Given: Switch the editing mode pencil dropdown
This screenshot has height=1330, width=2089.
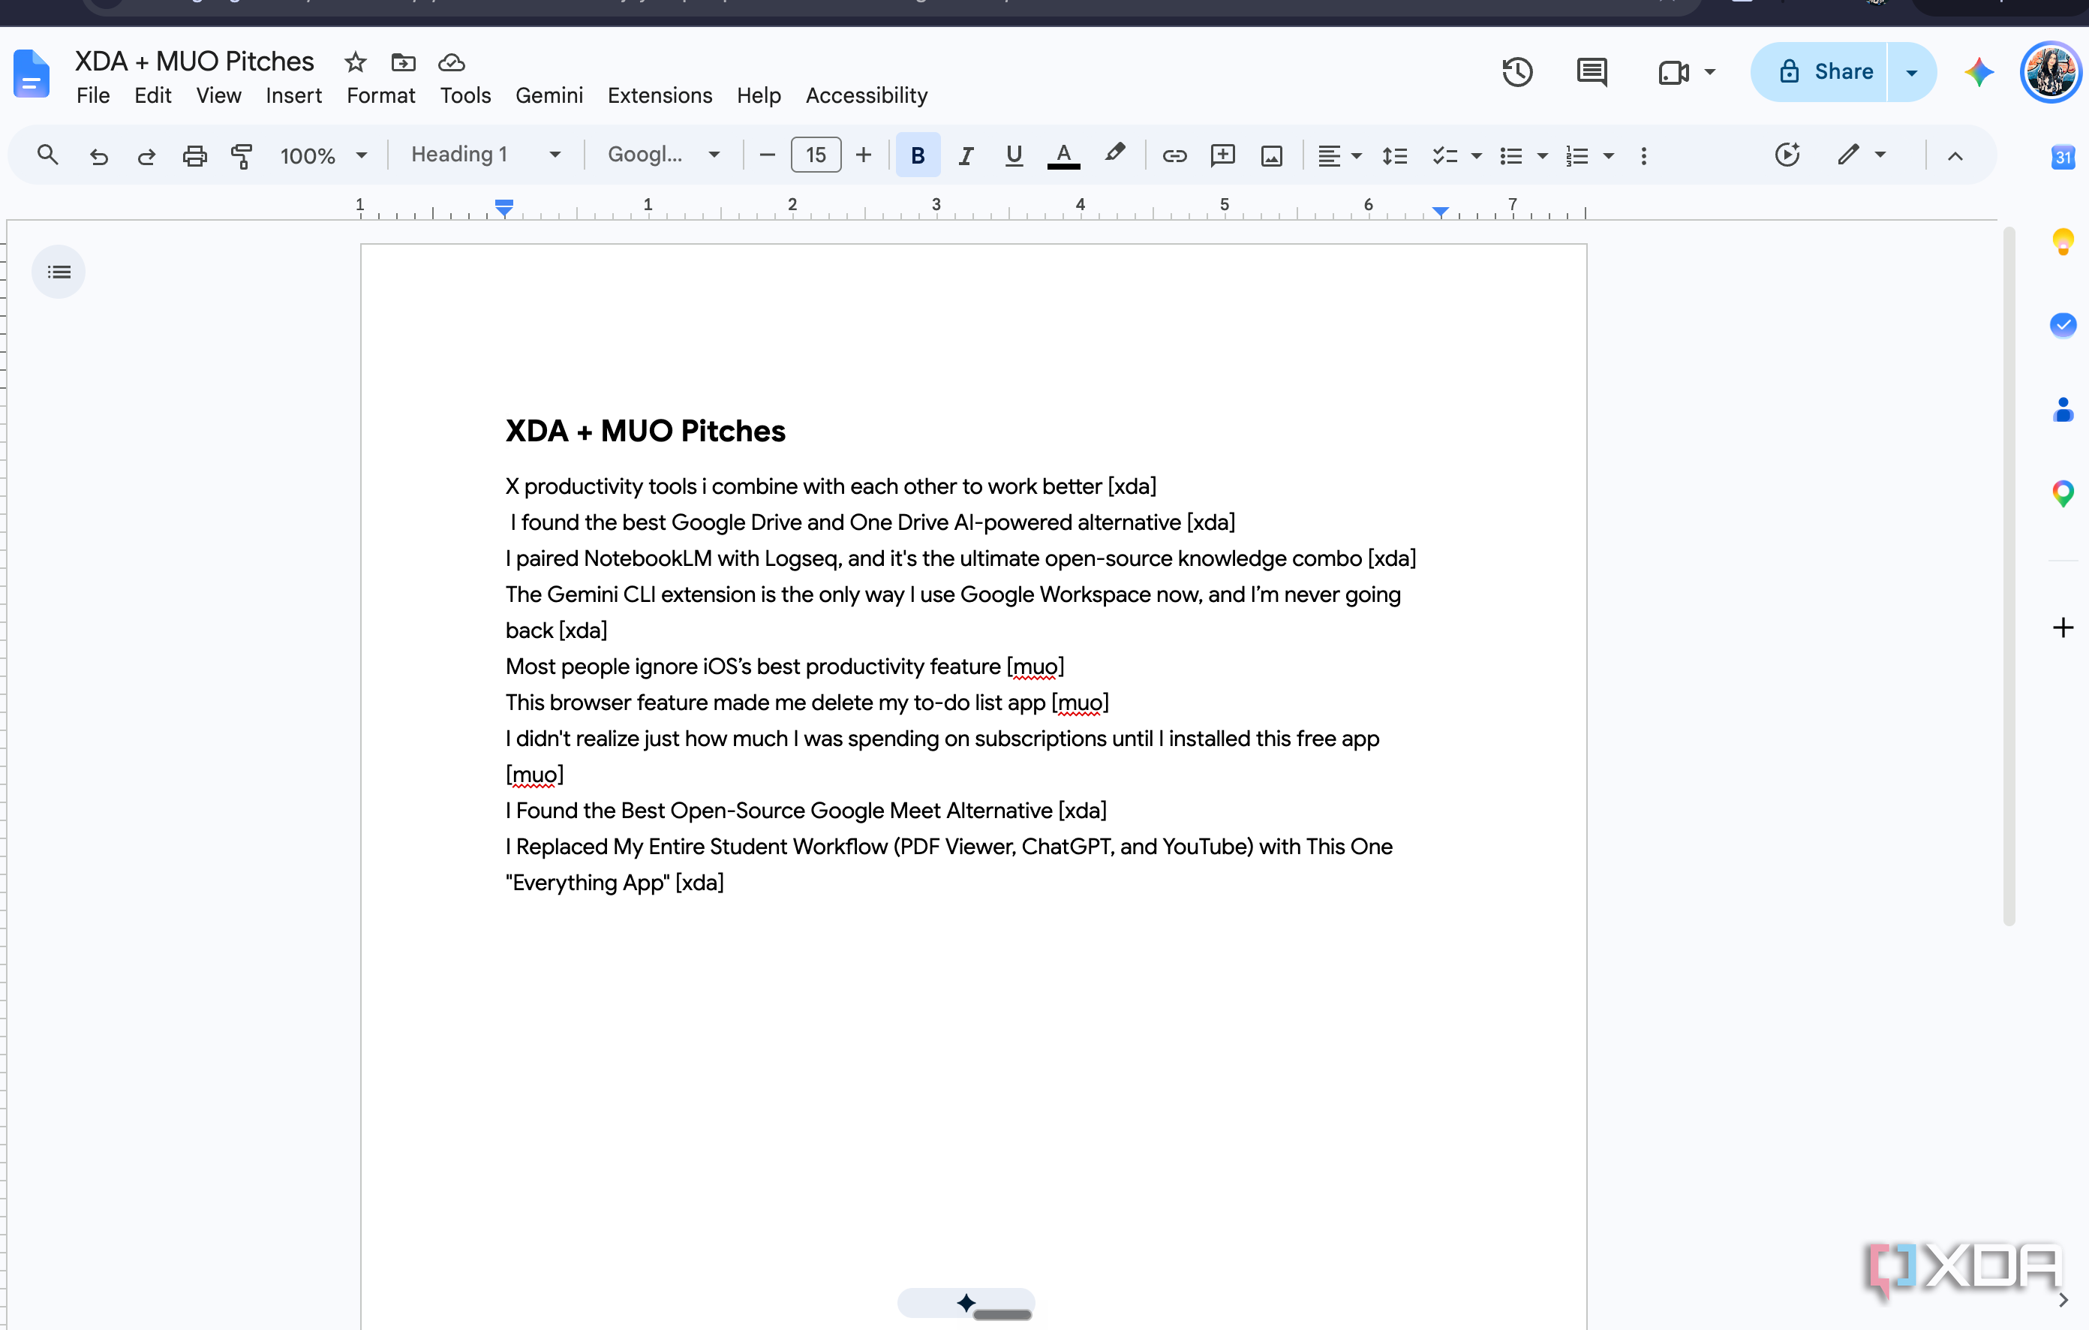Looking at the screenshot, I should point(1861,155).
